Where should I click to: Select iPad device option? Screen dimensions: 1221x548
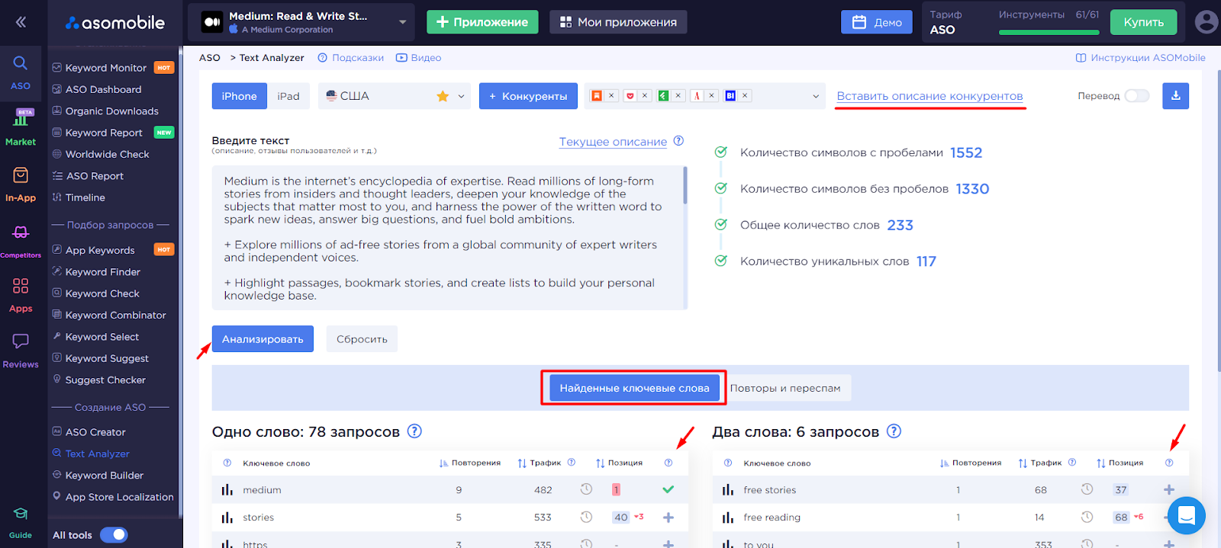(288, 96)
